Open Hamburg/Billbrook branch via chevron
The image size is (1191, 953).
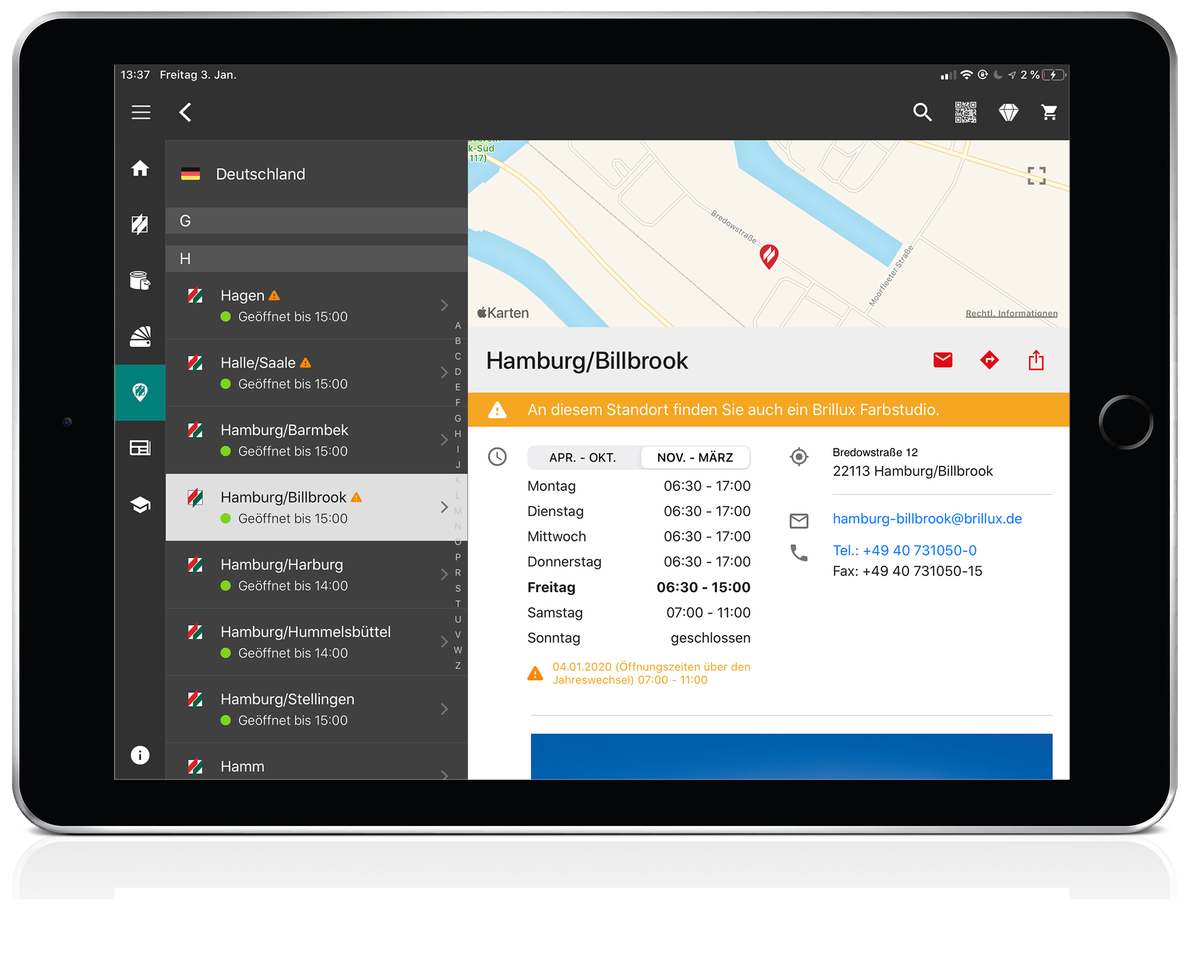444,507
